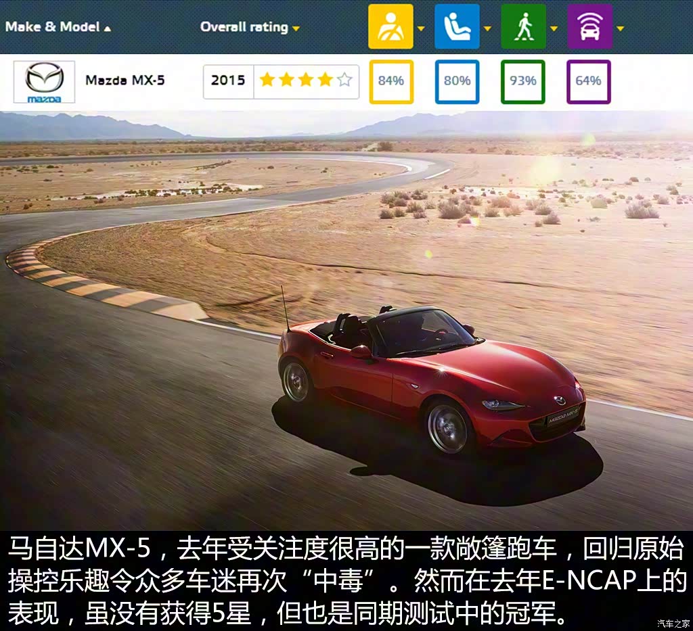Expand the arrow beside the yellow Adult Occupant icon

(x=421, y=28)
